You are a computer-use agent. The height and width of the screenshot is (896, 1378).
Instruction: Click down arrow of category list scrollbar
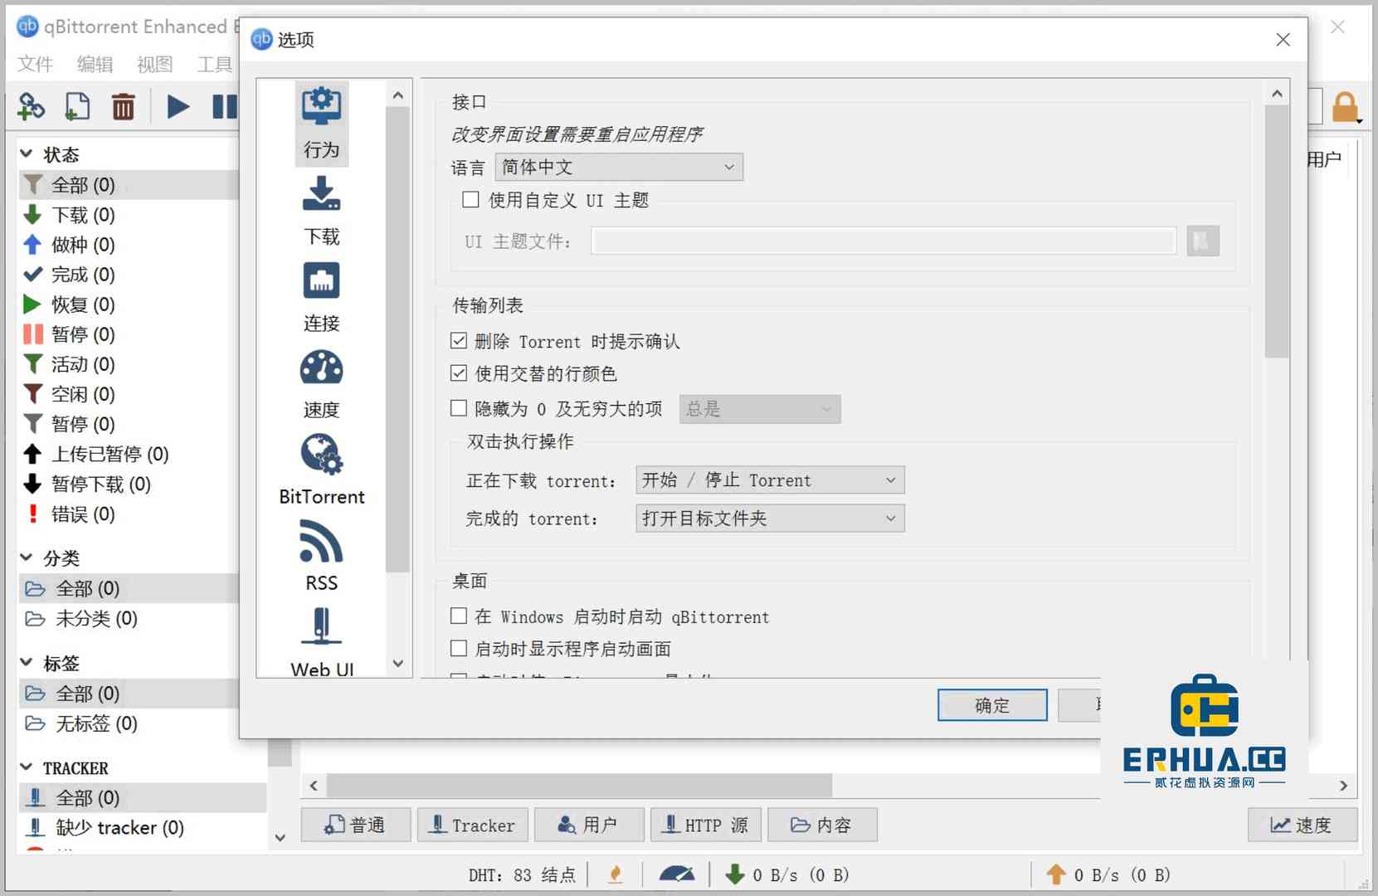pyautogui.click(x=398, y=664)
